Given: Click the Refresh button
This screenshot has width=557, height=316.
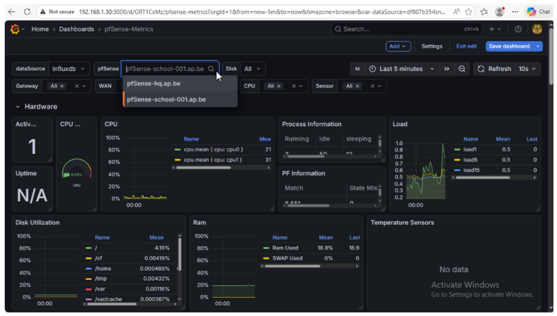Looking at the screenshot, I should pyautogui.click(x=494, y=69).
